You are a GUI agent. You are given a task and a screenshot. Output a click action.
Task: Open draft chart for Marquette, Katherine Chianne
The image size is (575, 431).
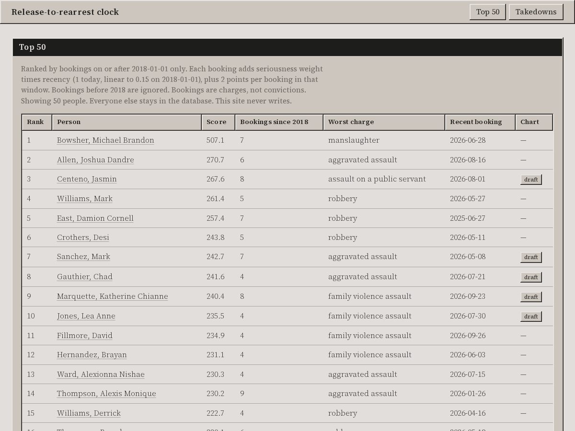531,297
